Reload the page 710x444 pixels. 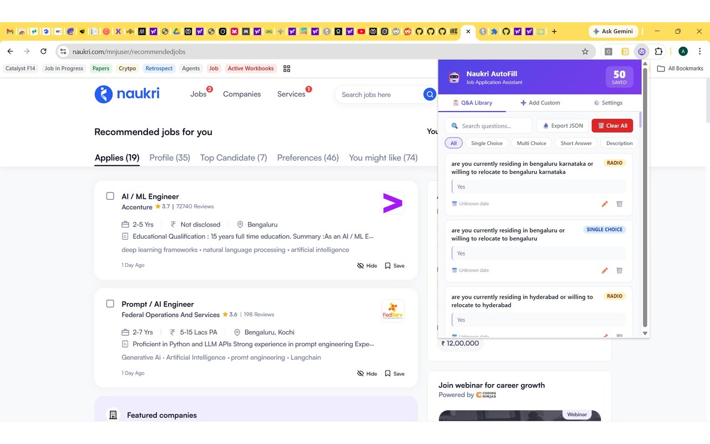point(43,52)
